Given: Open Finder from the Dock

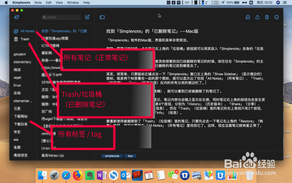Looking at the screenshot, I should pyautogui.click(x=42, y=175).
